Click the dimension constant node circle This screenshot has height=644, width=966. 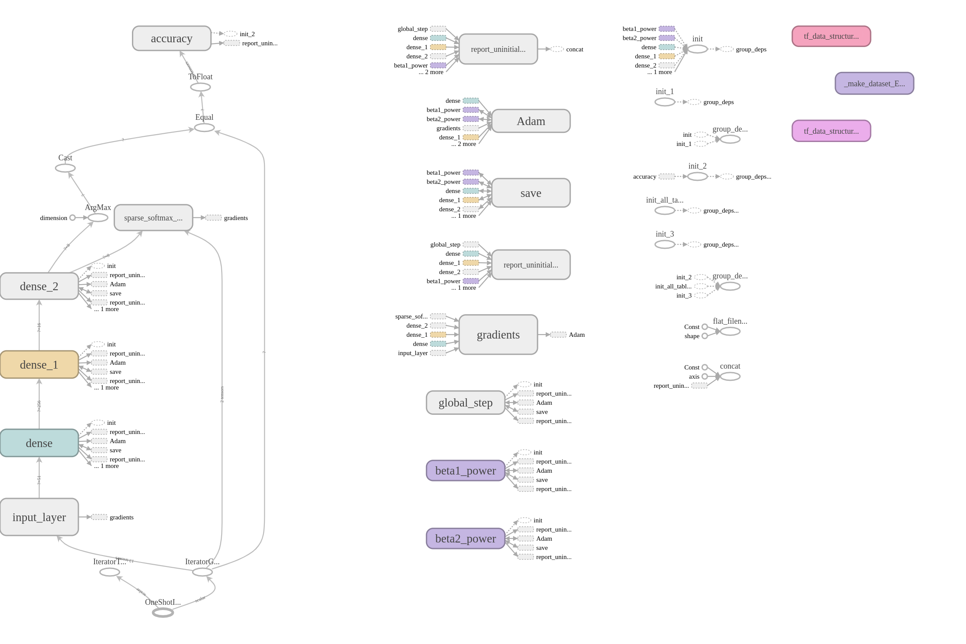point(72,218)
